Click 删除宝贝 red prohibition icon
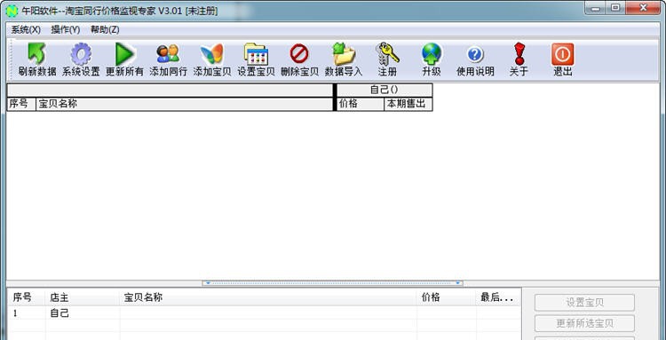 coord(299,54)
